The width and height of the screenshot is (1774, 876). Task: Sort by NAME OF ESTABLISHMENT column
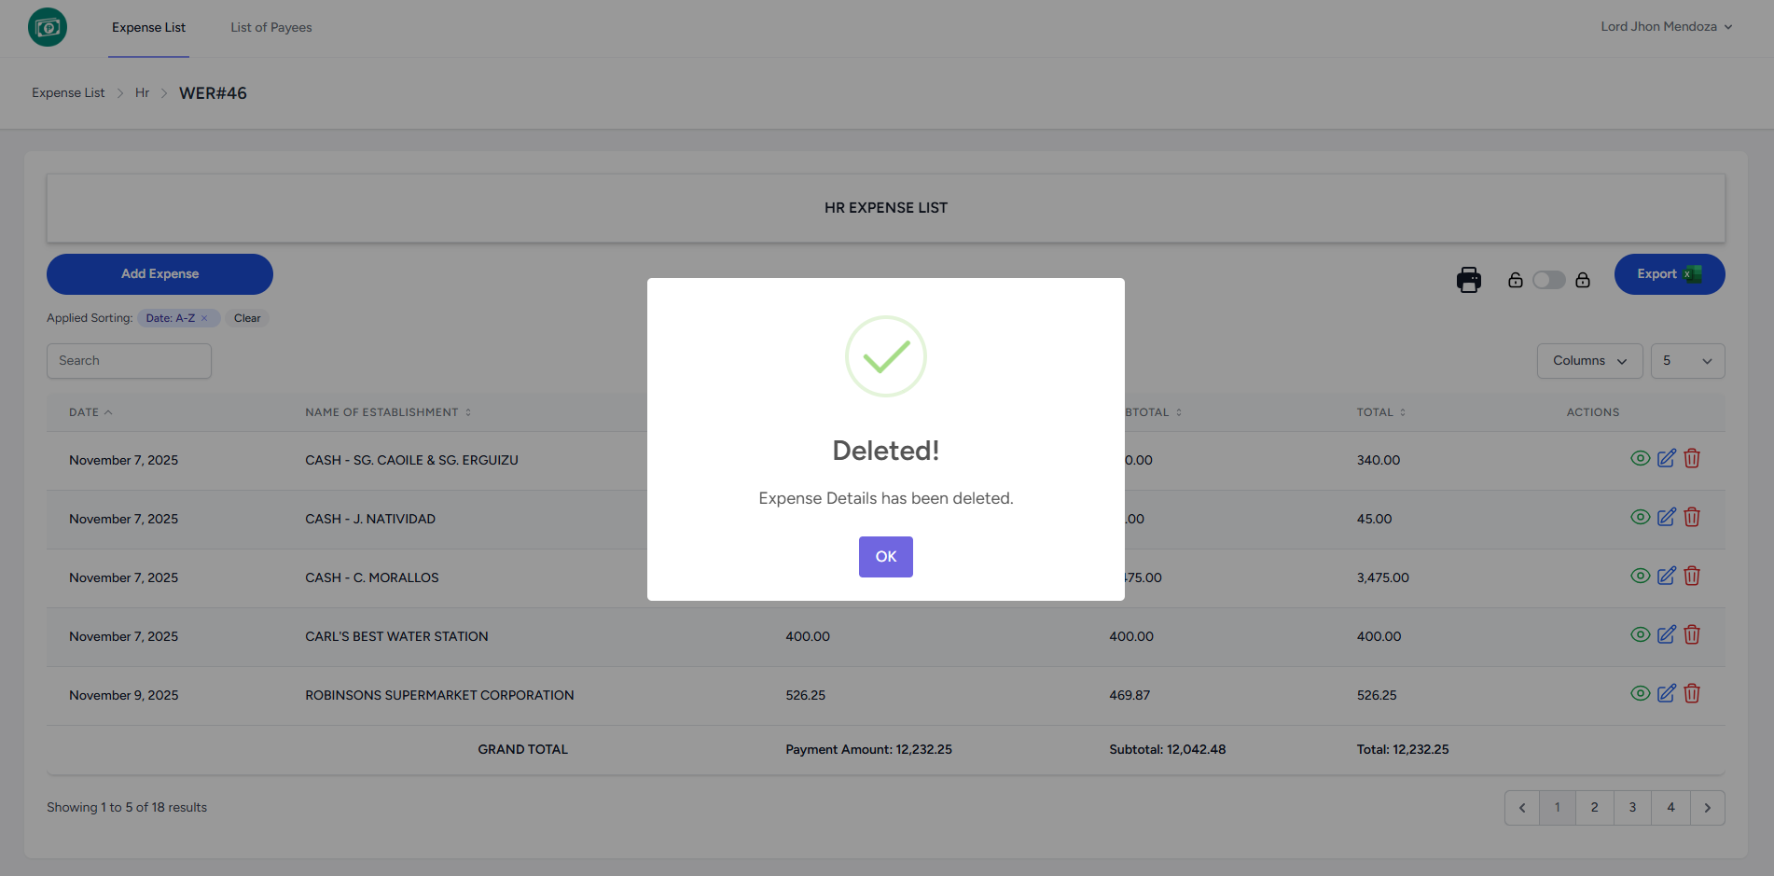click(388, 412)
